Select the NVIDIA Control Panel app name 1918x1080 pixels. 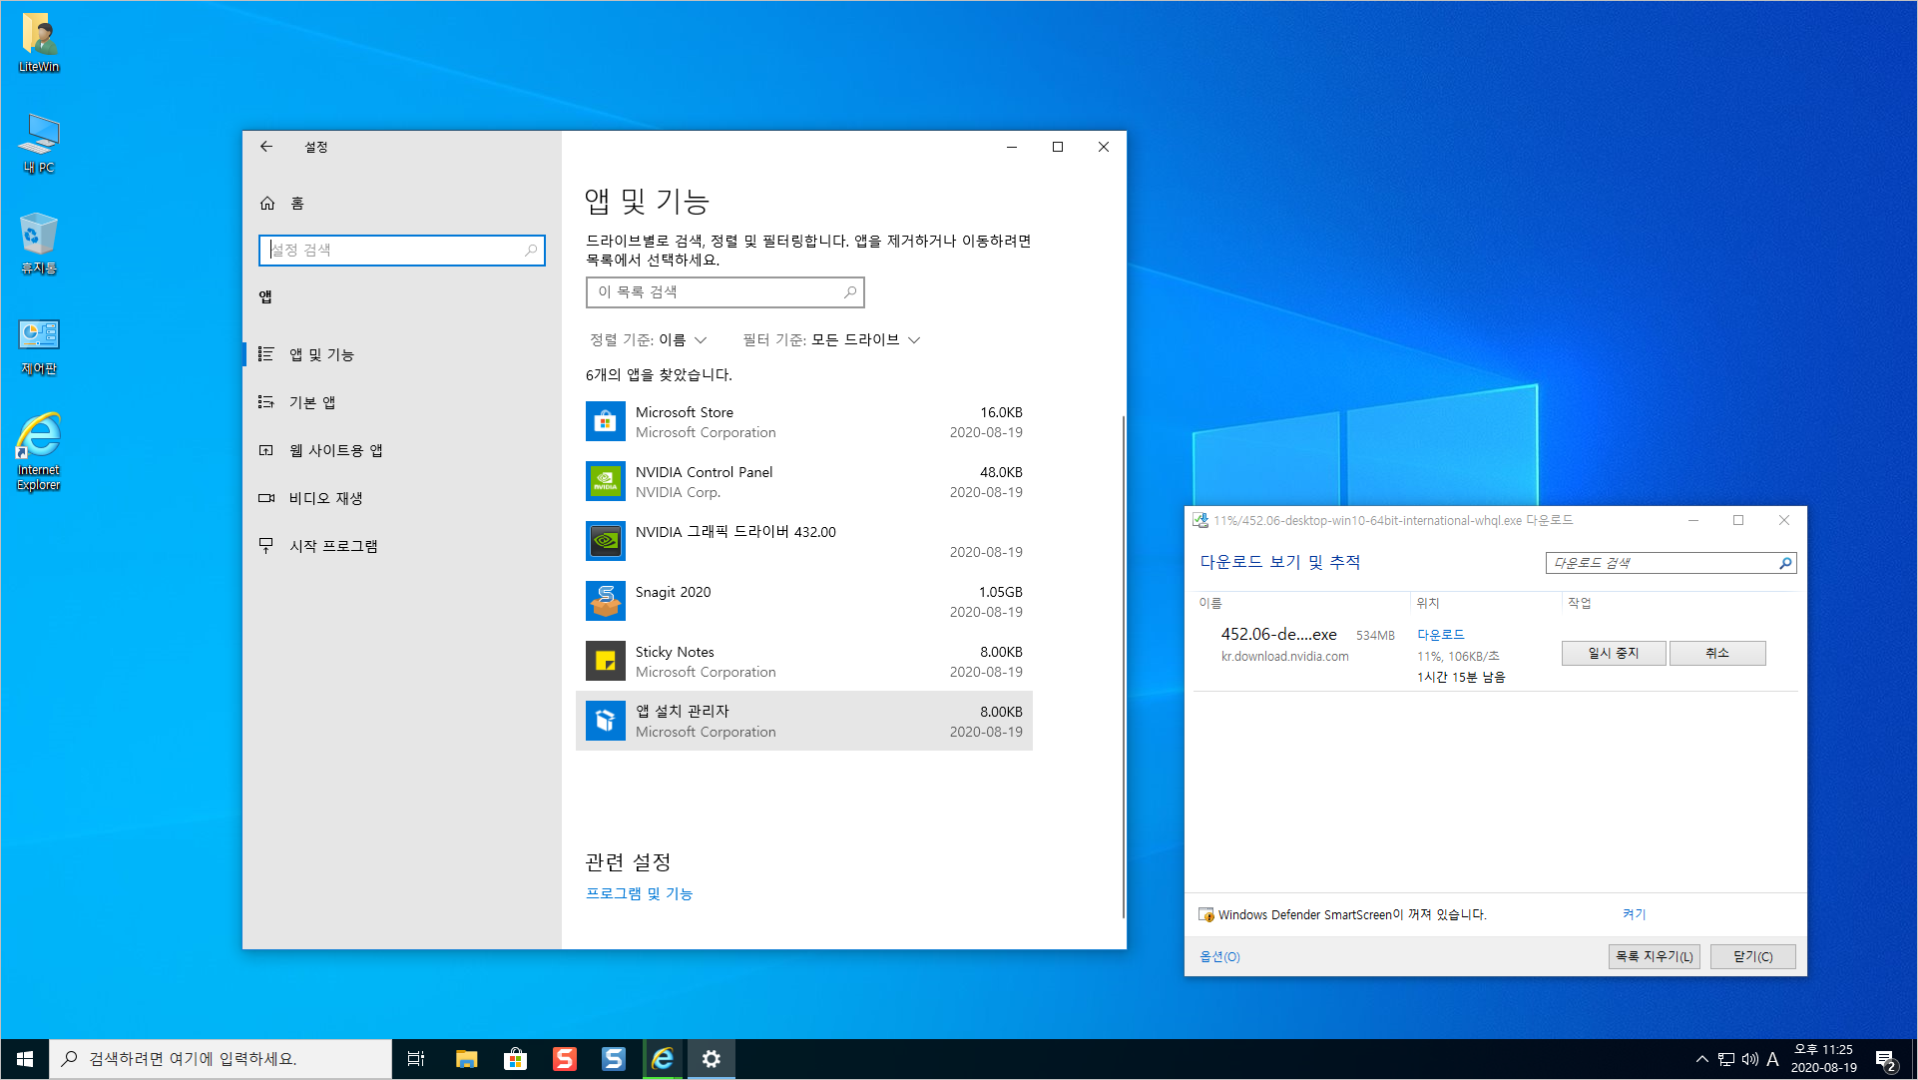[x=705, y=472]
